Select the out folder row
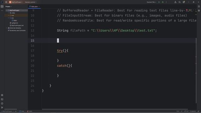 pyautogui.click(x=16, y=15)
